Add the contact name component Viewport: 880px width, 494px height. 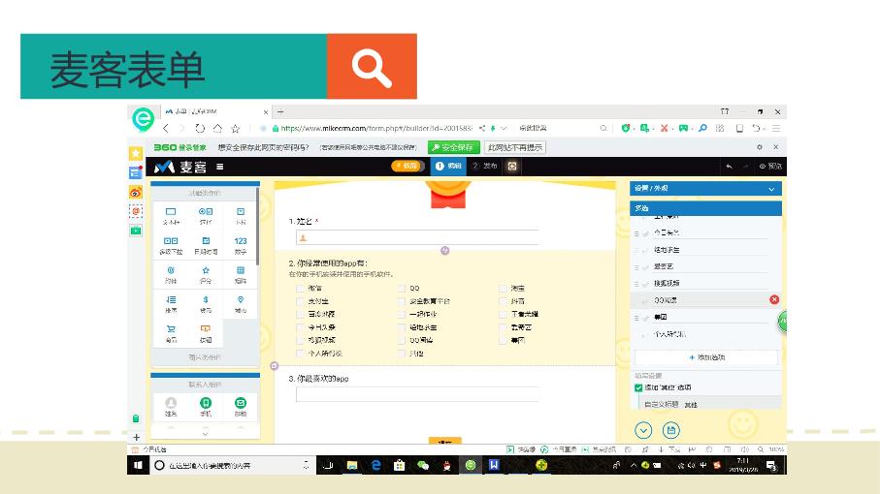pos(171,407)
